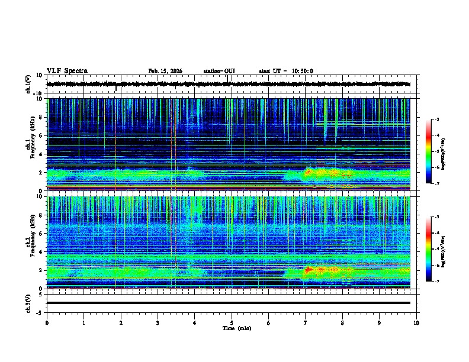The width and height of the screenshot is (469, 362).
Task: Click the "-5" tick on ch.3(V) axis
Action: coord(40,313)
